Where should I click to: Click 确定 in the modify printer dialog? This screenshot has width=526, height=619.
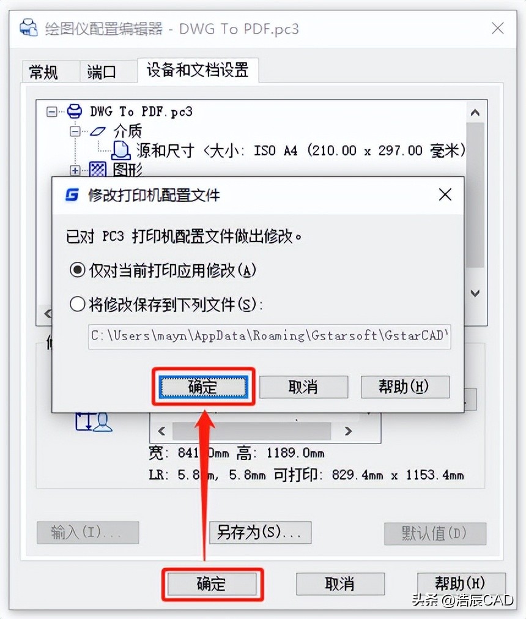[x=204, y=387]
